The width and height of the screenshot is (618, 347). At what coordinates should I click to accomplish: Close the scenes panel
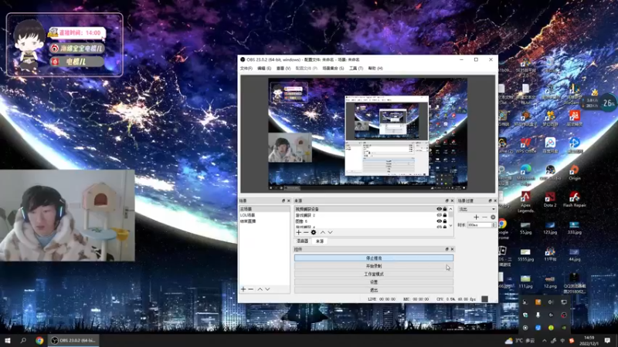[x=288, y=200]
